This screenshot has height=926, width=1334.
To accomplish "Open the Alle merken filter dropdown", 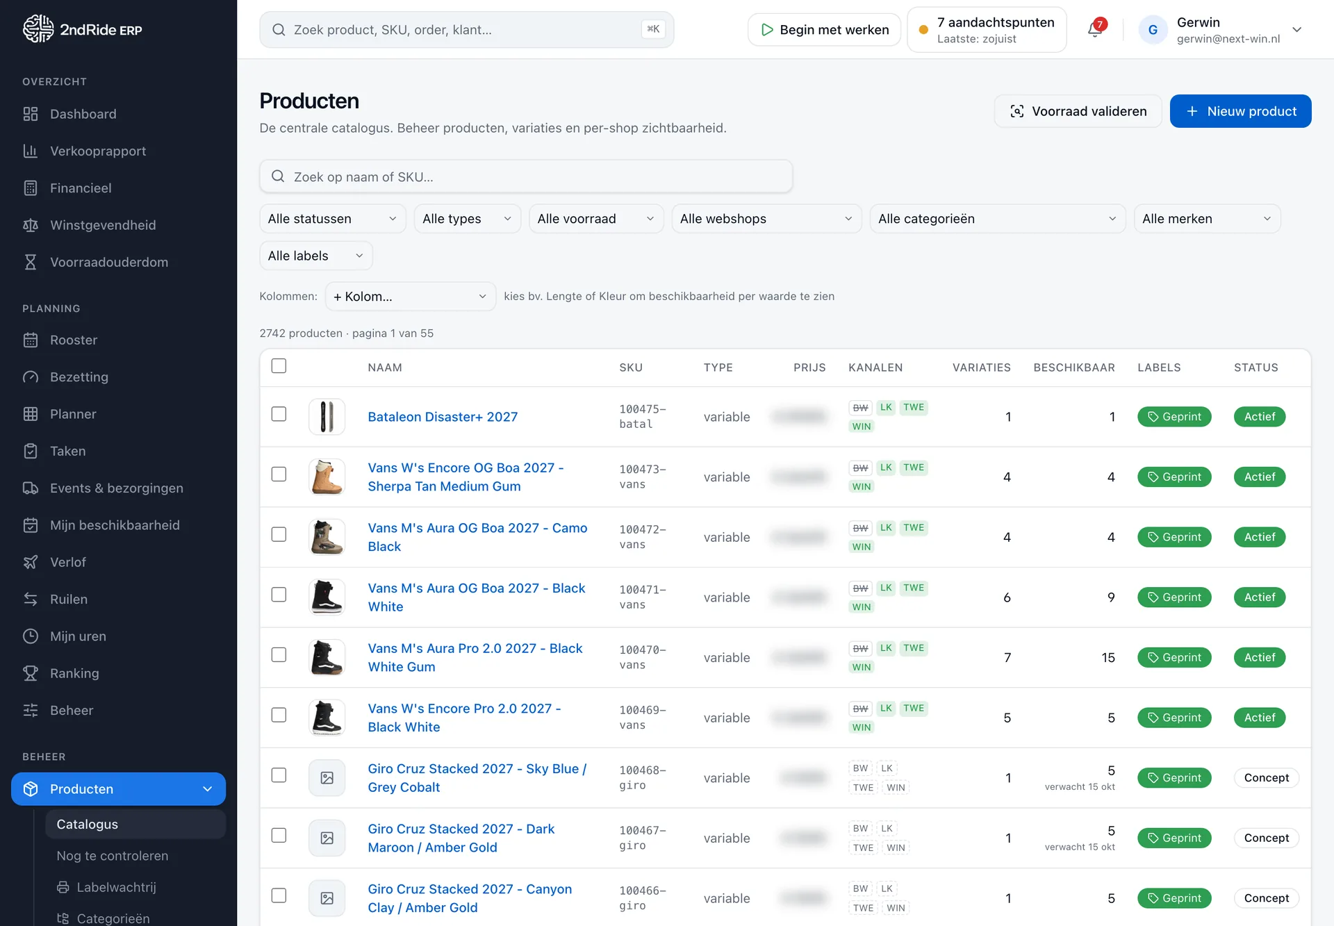I will 1208,219.
